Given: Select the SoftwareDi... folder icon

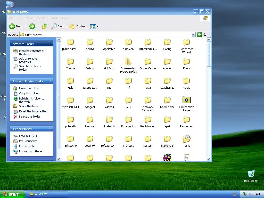Looking at the screenshot, I should pos(109,139).
